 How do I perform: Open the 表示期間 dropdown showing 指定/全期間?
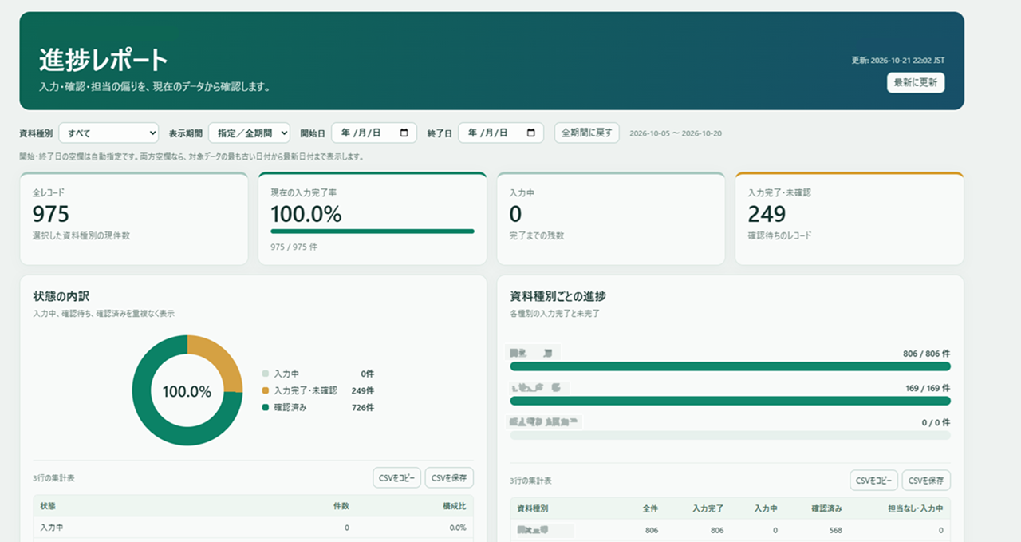point(249,133)
